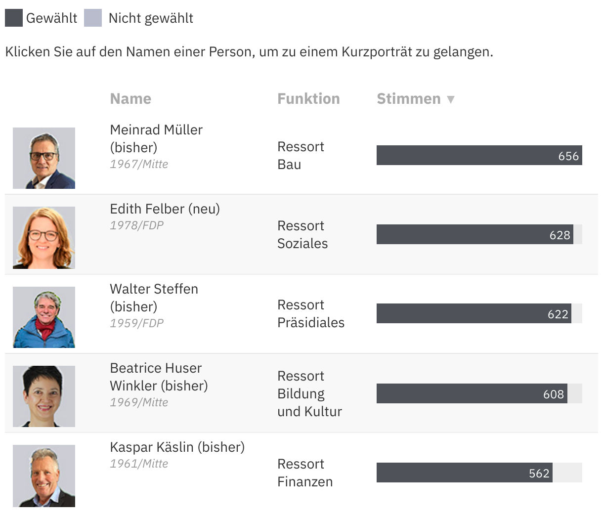
Task: Select the 'Name' column header
Action: pos(130,98)
